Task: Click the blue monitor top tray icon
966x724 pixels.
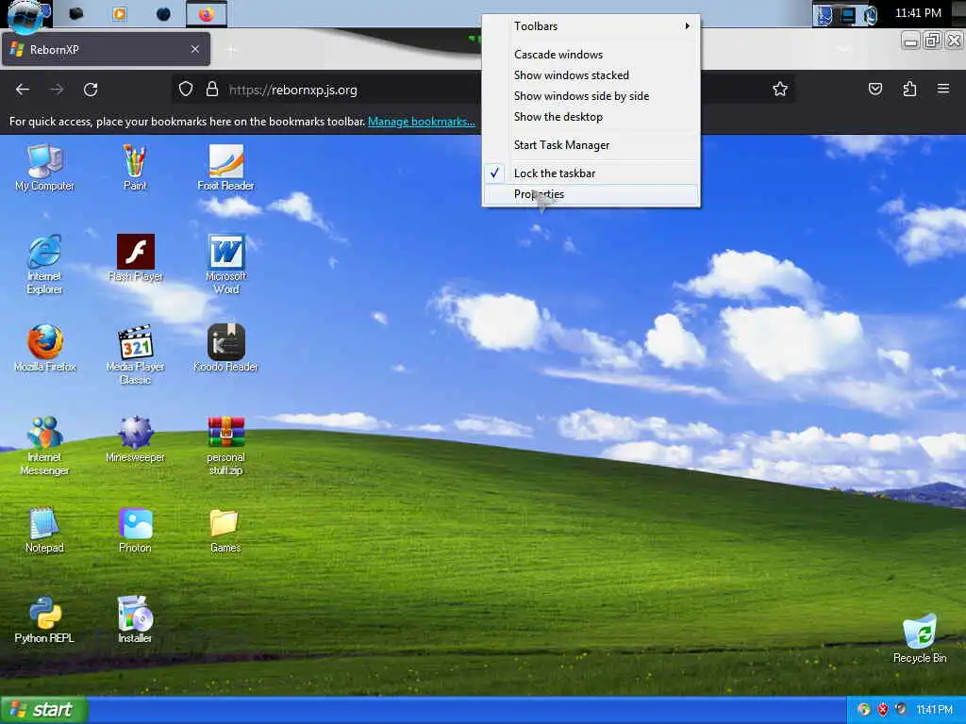Action: tap(848, 15)
